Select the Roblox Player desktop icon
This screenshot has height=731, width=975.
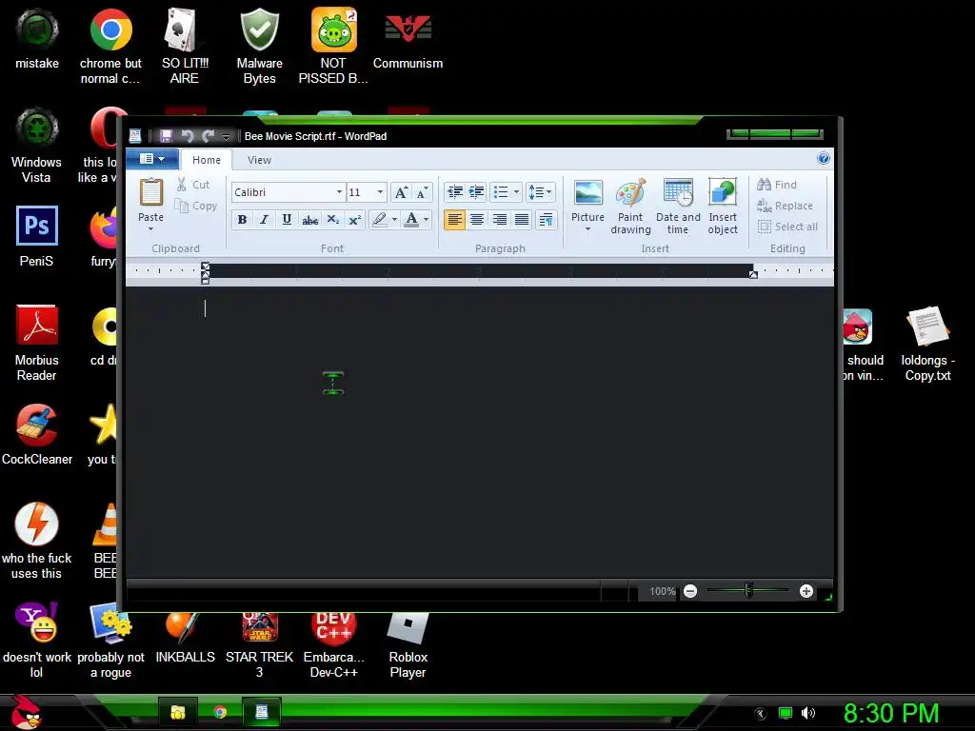408,644
